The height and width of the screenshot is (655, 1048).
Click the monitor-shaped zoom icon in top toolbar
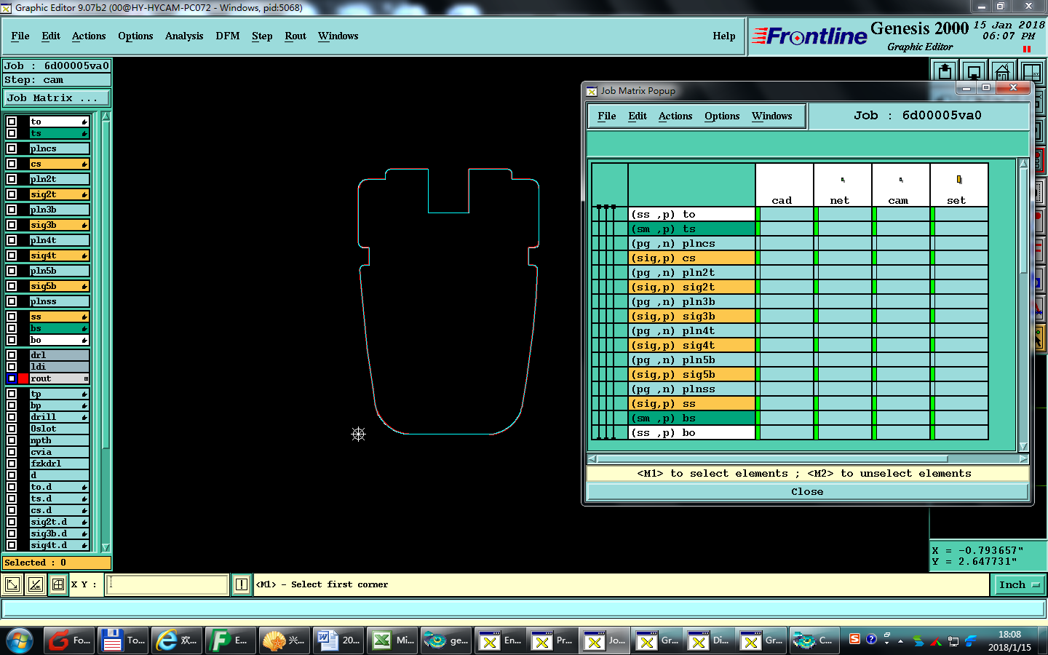pos(973,71)
